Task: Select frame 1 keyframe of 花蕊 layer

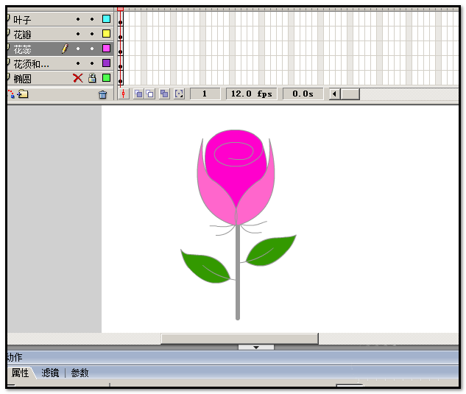Action: 120,49
